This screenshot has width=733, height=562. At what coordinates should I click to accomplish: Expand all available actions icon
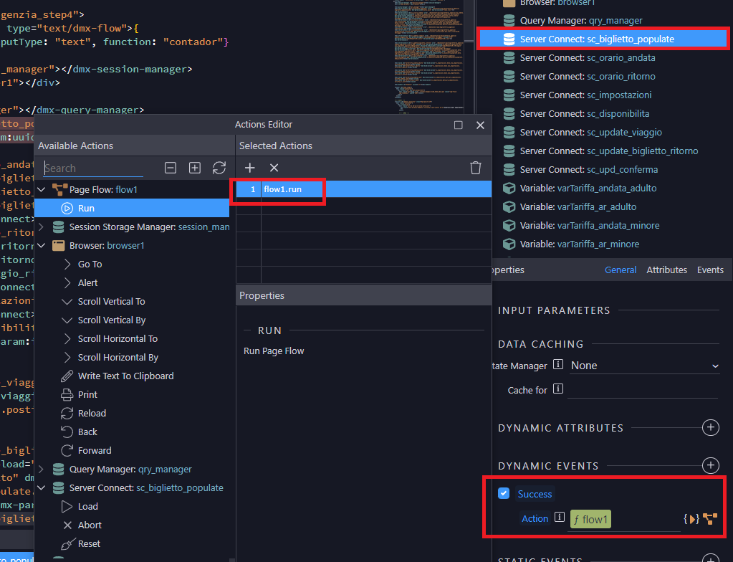click(195, 168)
